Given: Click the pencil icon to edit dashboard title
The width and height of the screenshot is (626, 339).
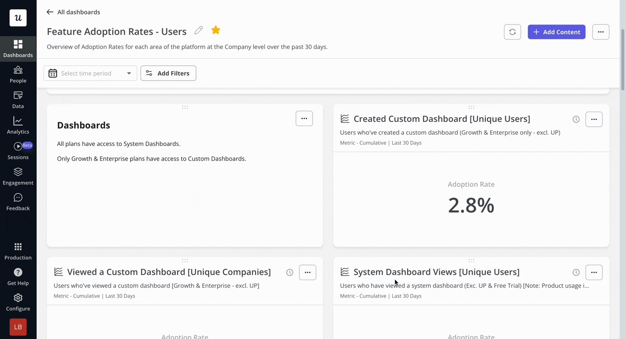Looking at the screenshot, I should (199, 30).
